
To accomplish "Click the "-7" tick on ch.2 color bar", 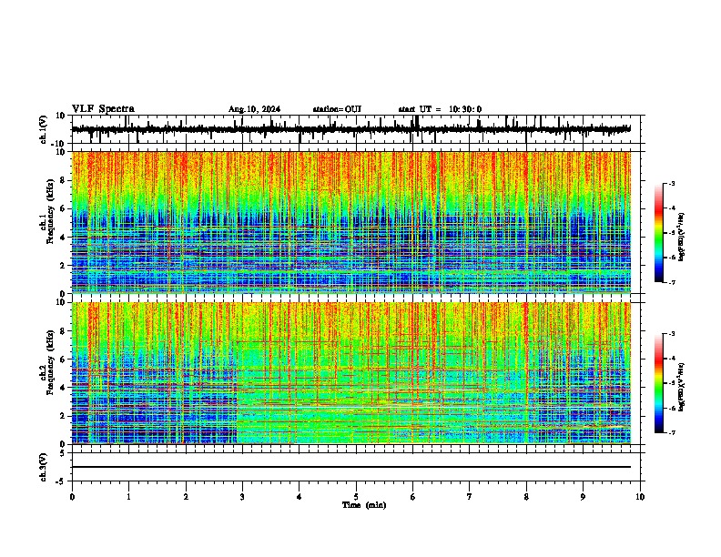I will click(672, 432).
